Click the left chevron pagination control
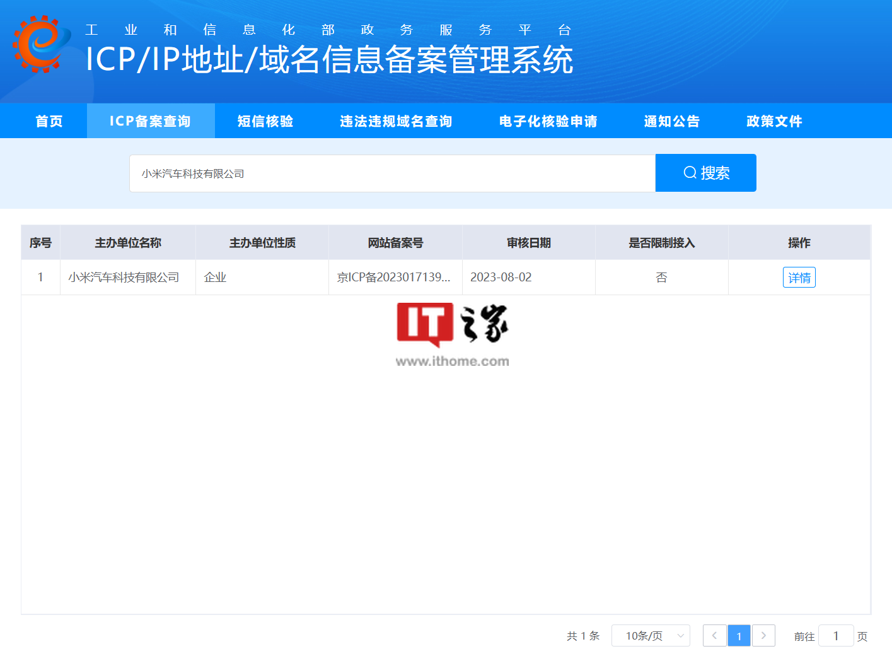 [714, 636]
